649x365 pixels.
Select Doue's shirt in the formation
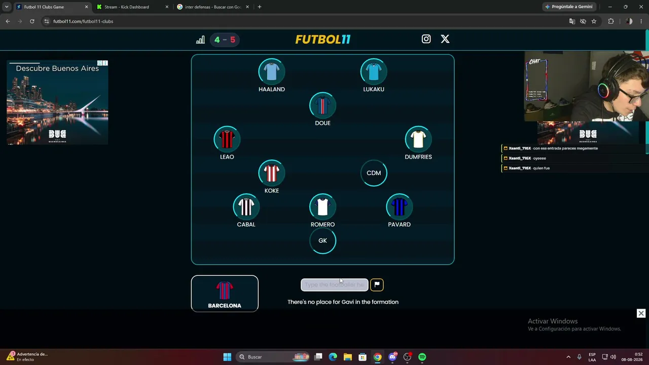pos(322,105)
